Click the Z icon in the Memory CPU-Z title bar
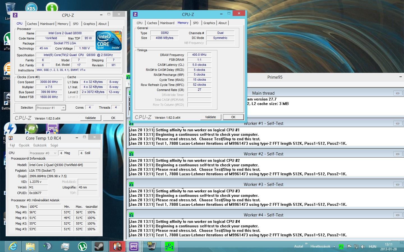 click(135, 14)
